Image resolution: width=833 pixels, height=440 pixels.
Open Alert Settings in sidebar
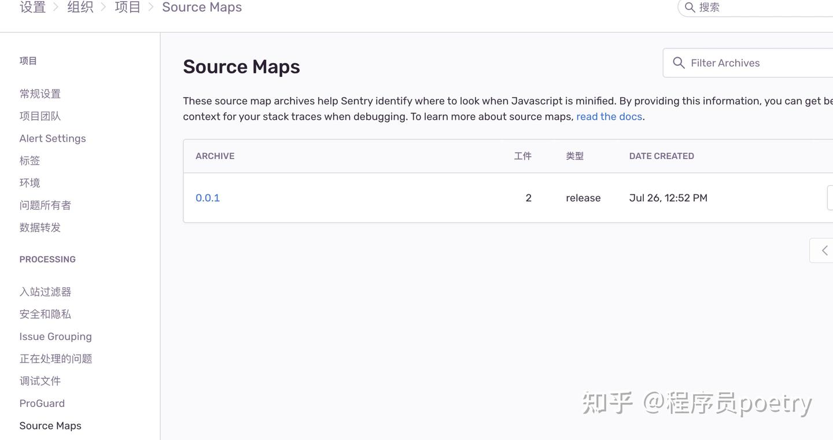(x=53, y=138)
